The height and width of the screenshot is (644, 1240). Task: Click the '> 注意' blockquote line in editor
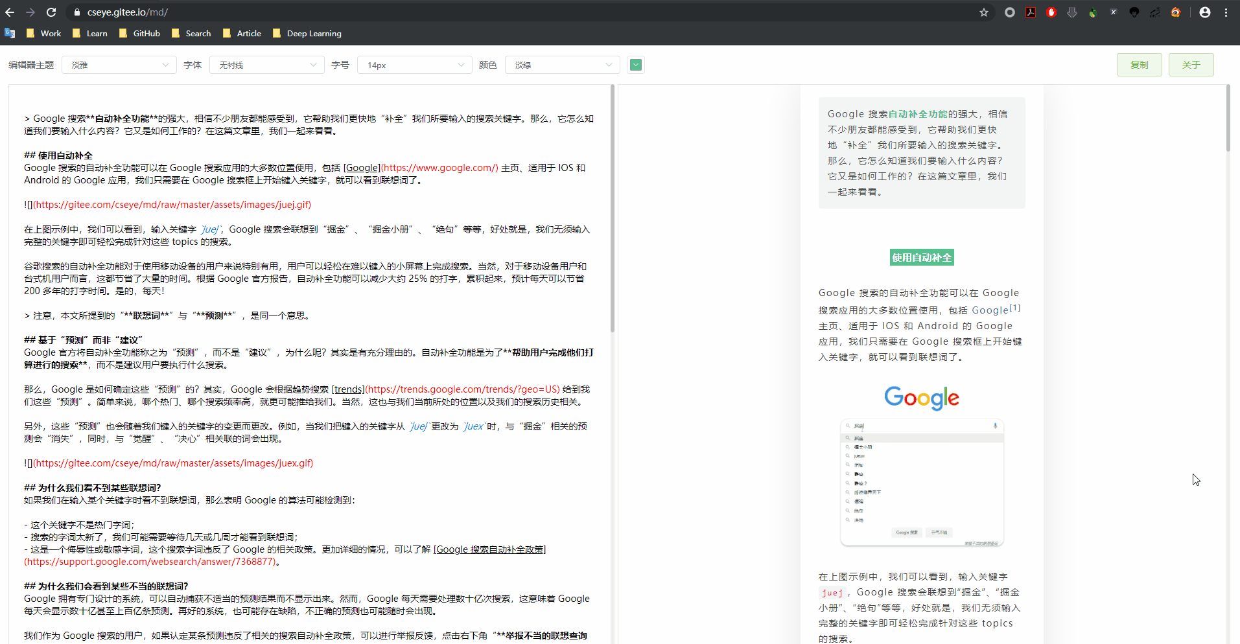167,316
